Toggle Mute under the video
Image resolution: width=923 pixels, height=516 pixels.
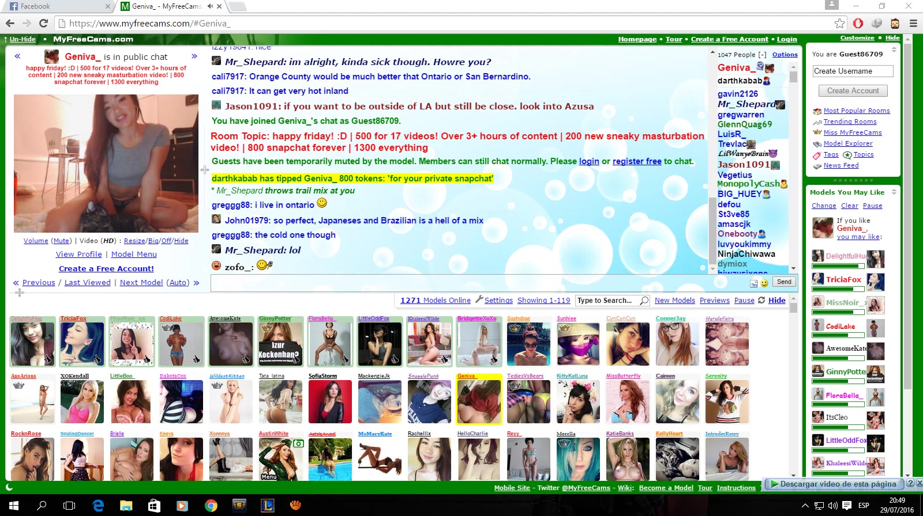[x=62, y=241]
